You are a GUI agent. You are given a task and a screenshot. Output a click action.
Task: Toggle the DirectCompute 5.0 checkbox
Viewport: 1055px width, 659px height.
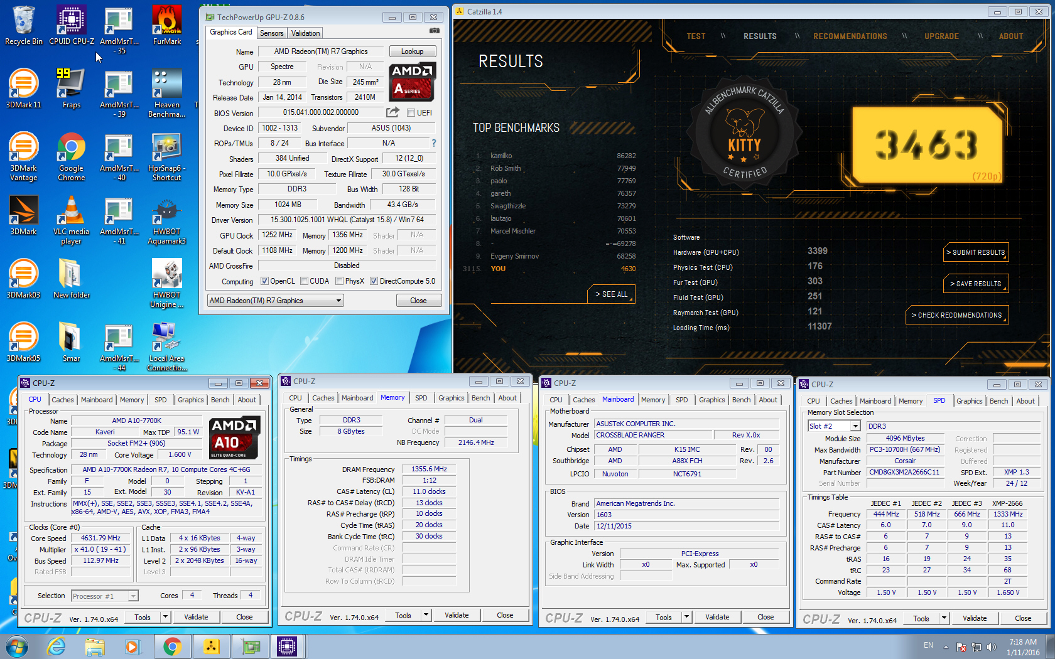pos(374,281)
